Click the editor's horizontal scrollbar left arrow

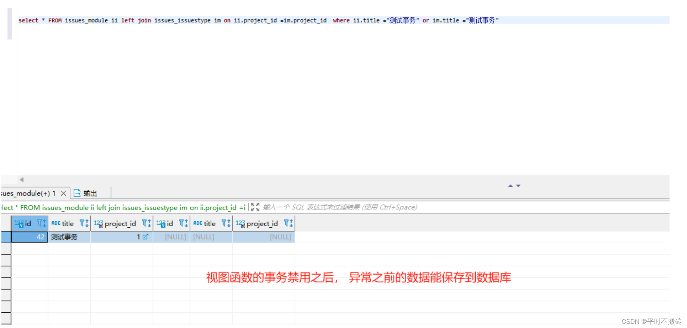point(22,180)
